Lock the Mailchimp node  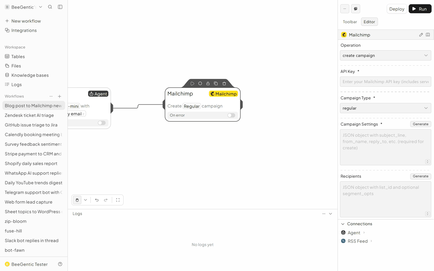click(208, 83)
